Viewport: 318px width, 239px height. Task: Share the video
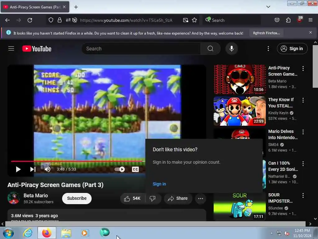pyautogui.click(x=178, y=198)
